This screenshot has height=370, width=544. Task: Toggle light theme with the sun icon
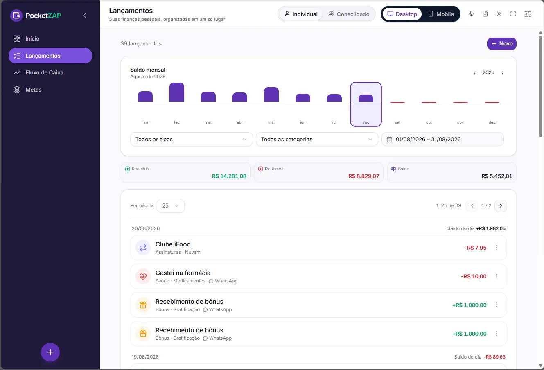click(499, 14)
